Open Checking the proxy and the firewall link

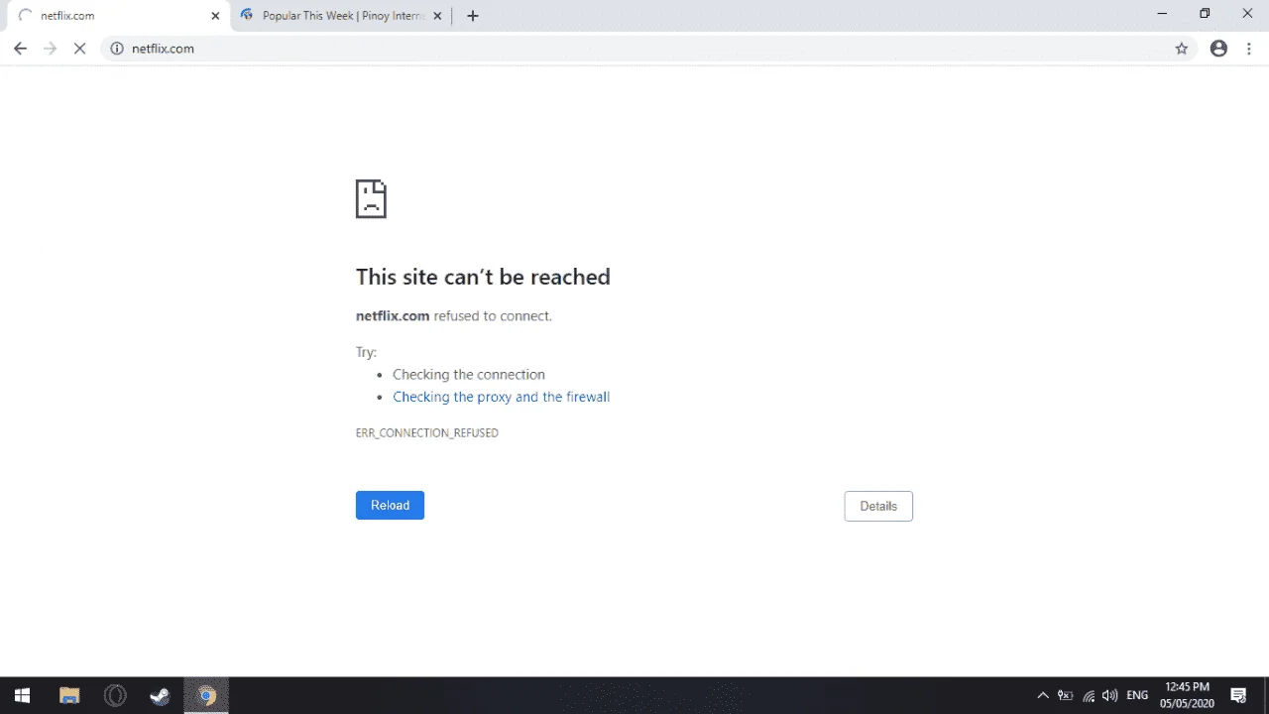[x=501, y=397]
